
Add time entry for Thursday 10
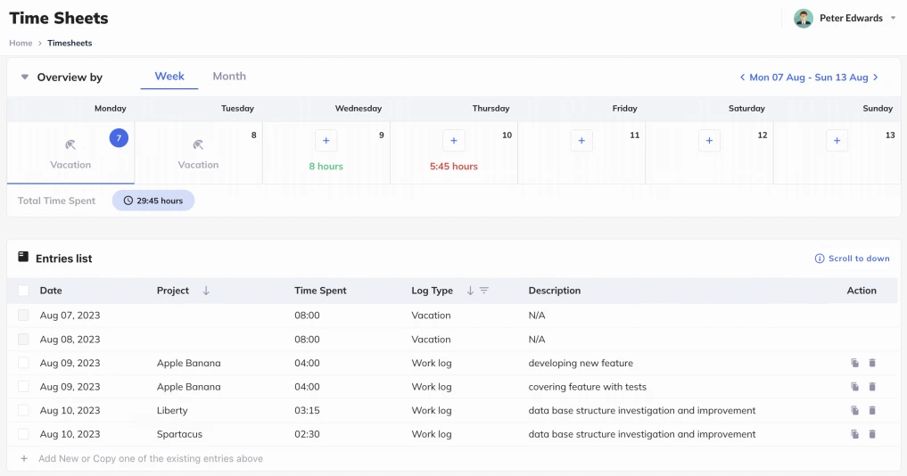point(454,141)
